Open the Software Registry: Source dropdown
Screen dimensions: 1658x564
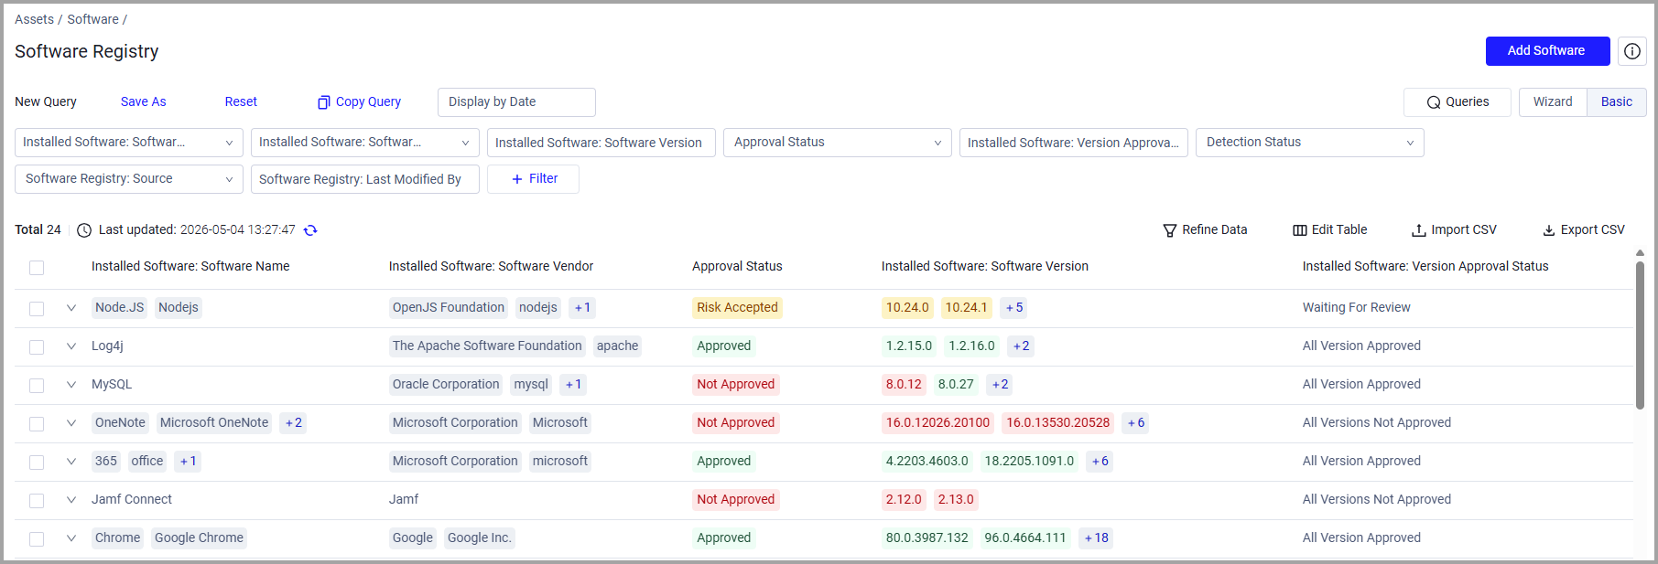tap(129, 179)
